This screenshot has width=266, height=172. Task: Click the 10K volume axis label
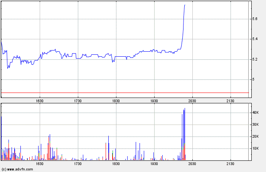click(x=256, y=148)
